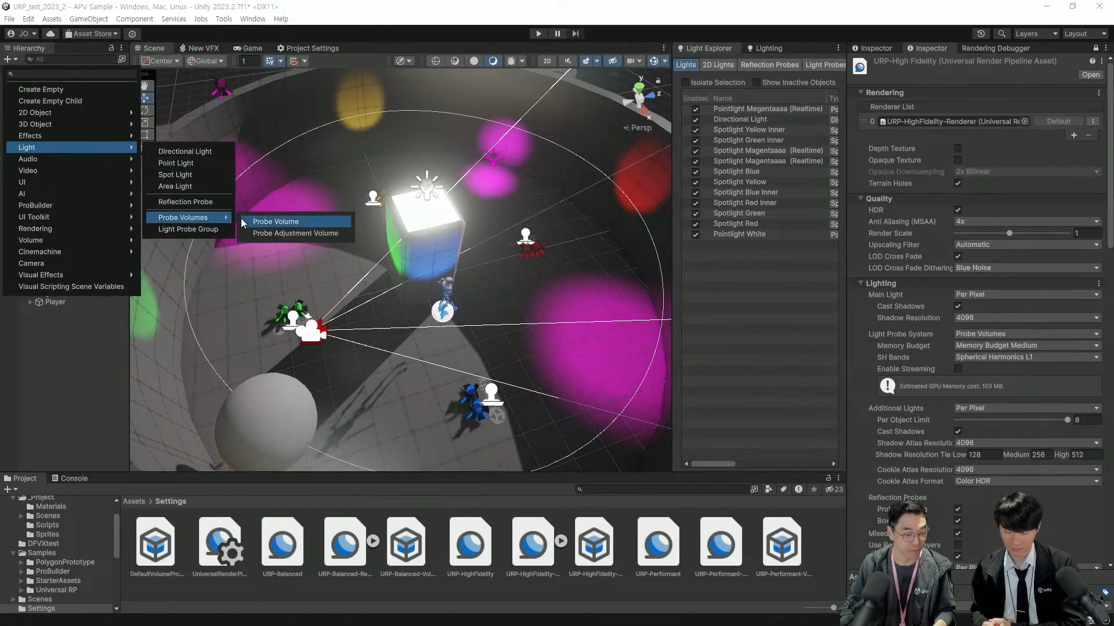Uncheck the HDR quality checkbox
The height and width of the screenshot is (626, 1114).
point(958,210)
